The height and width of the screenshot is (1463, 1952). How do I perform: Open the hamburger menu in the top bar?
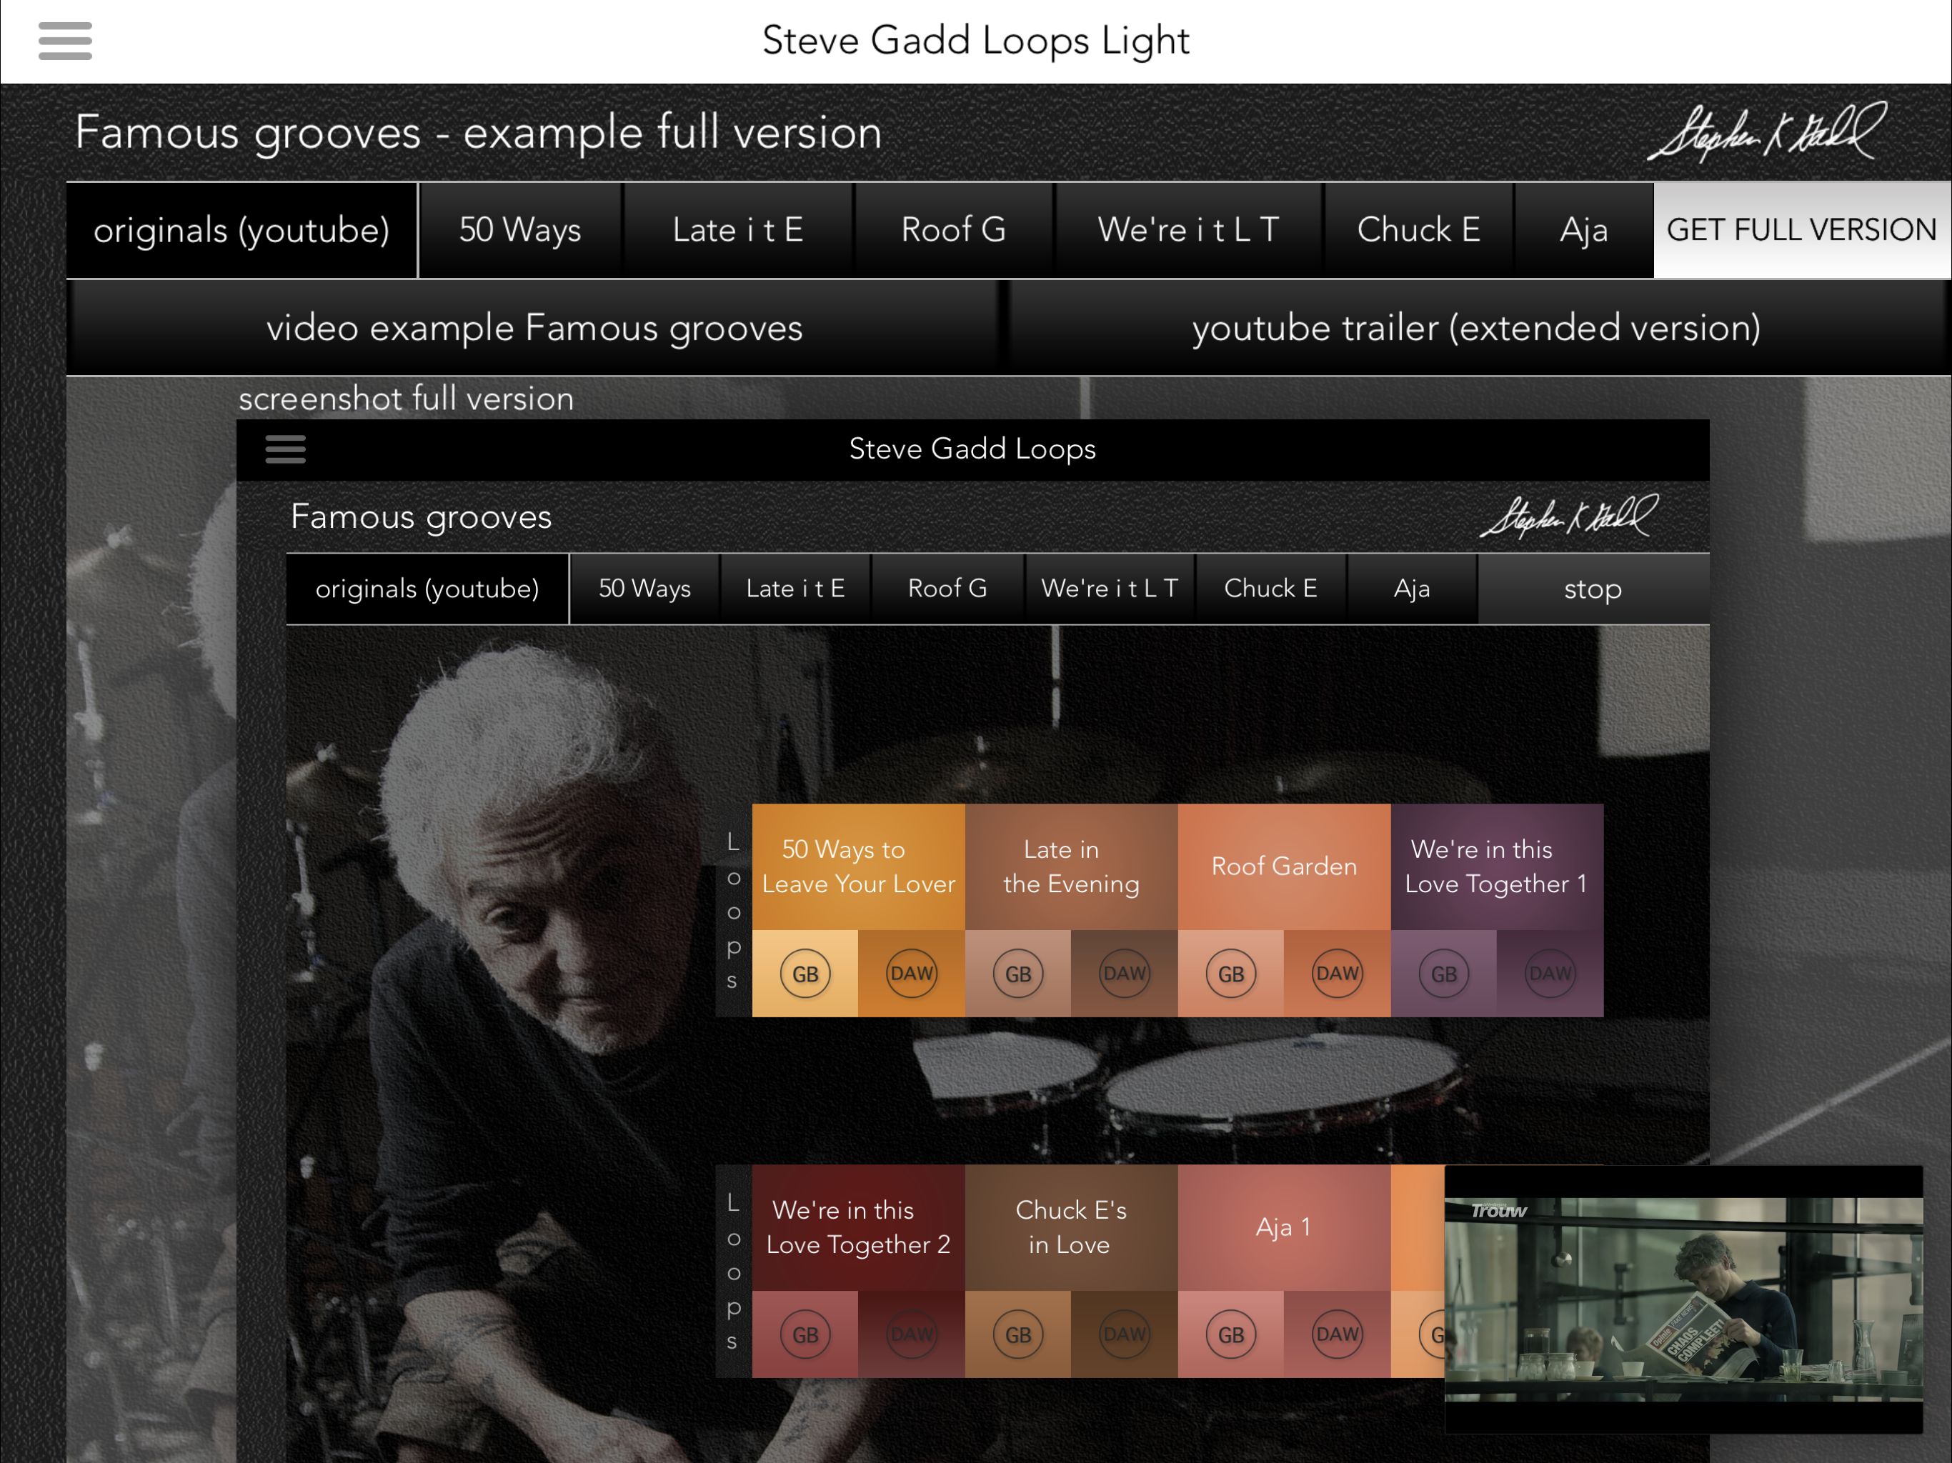pyautogui.click(x=65, y=41)
